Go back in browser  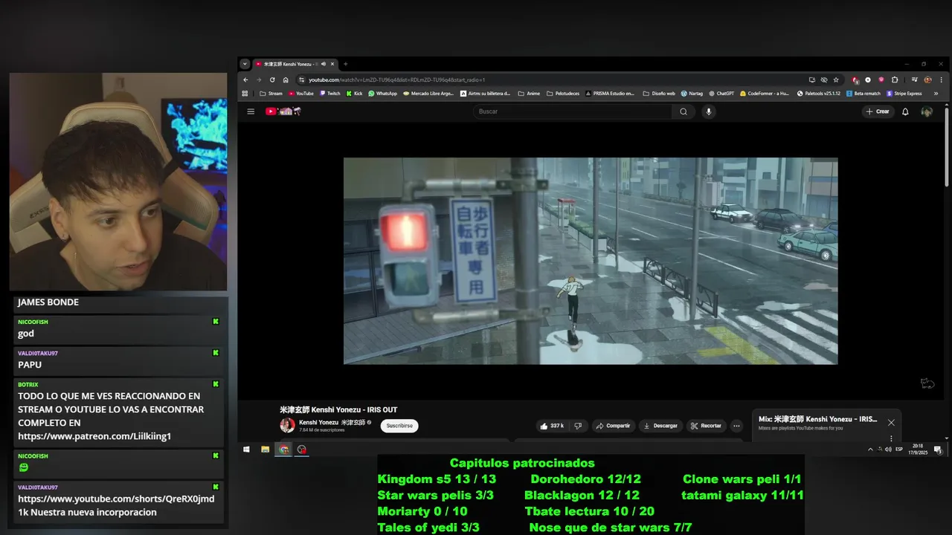pos(245,80)
